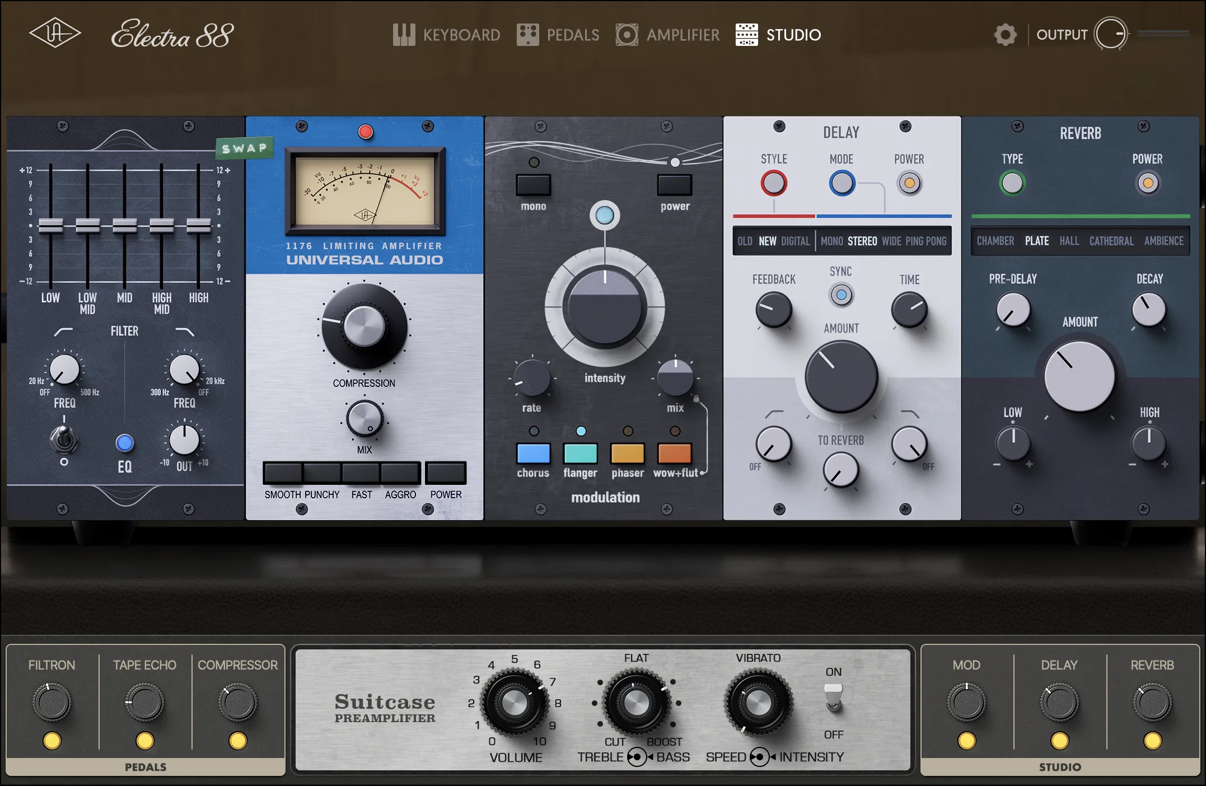Select DIGITAL delay style
Viewport: 1206px width, 786px height.
pyautogui.click(x=796, y=241)
